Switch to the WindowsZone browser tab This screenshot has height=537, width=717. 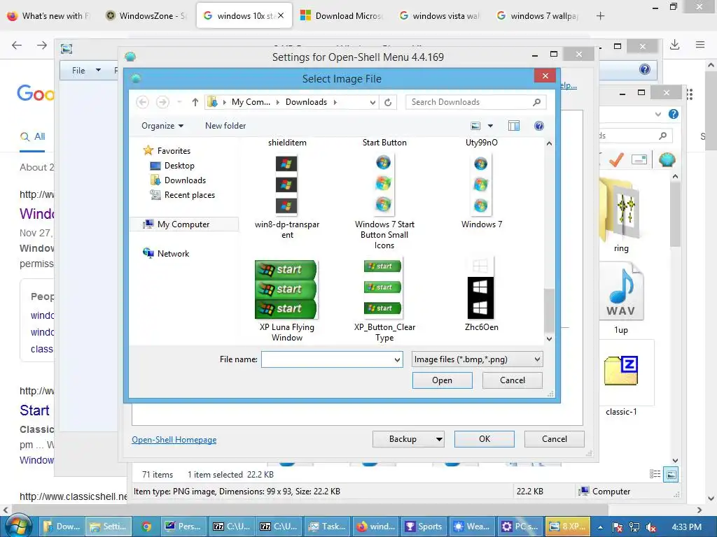point(146,15)
